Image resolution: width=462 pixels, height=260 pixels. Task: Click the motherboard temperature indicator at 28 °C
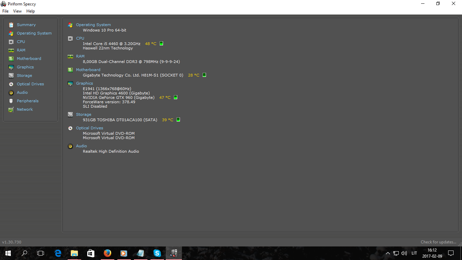coord(204,75)
